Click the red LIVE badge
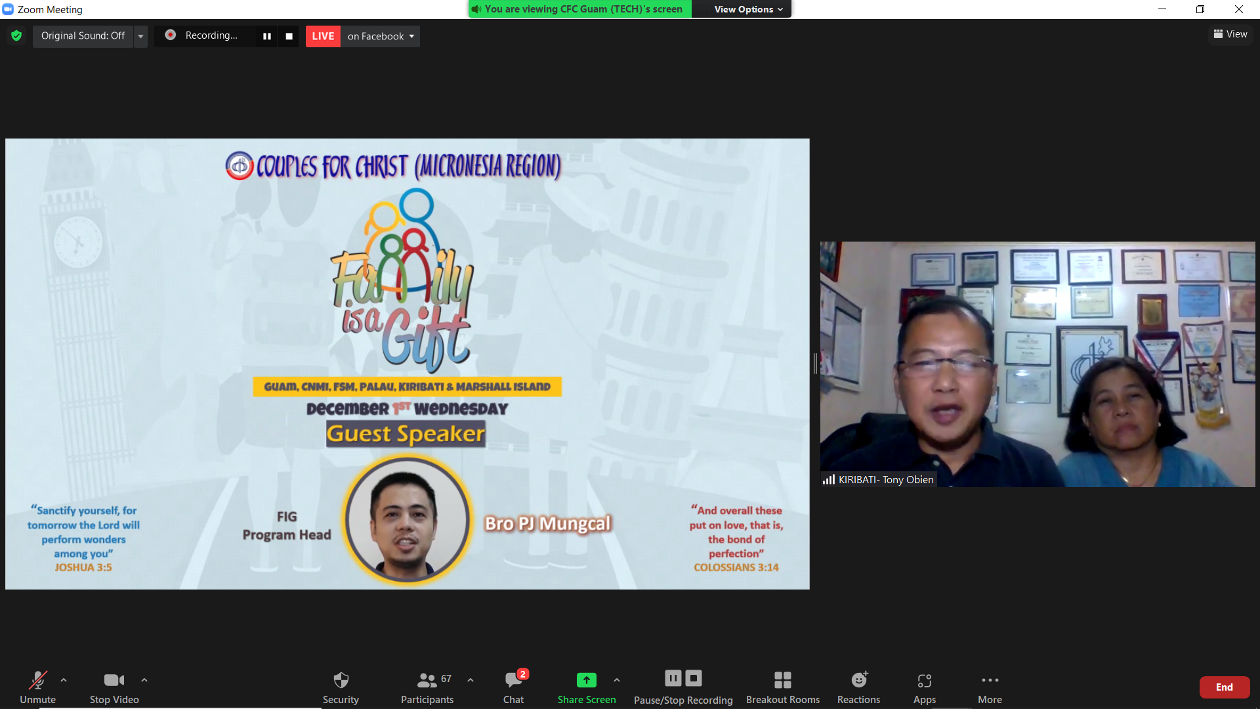 tap(323, 36)
